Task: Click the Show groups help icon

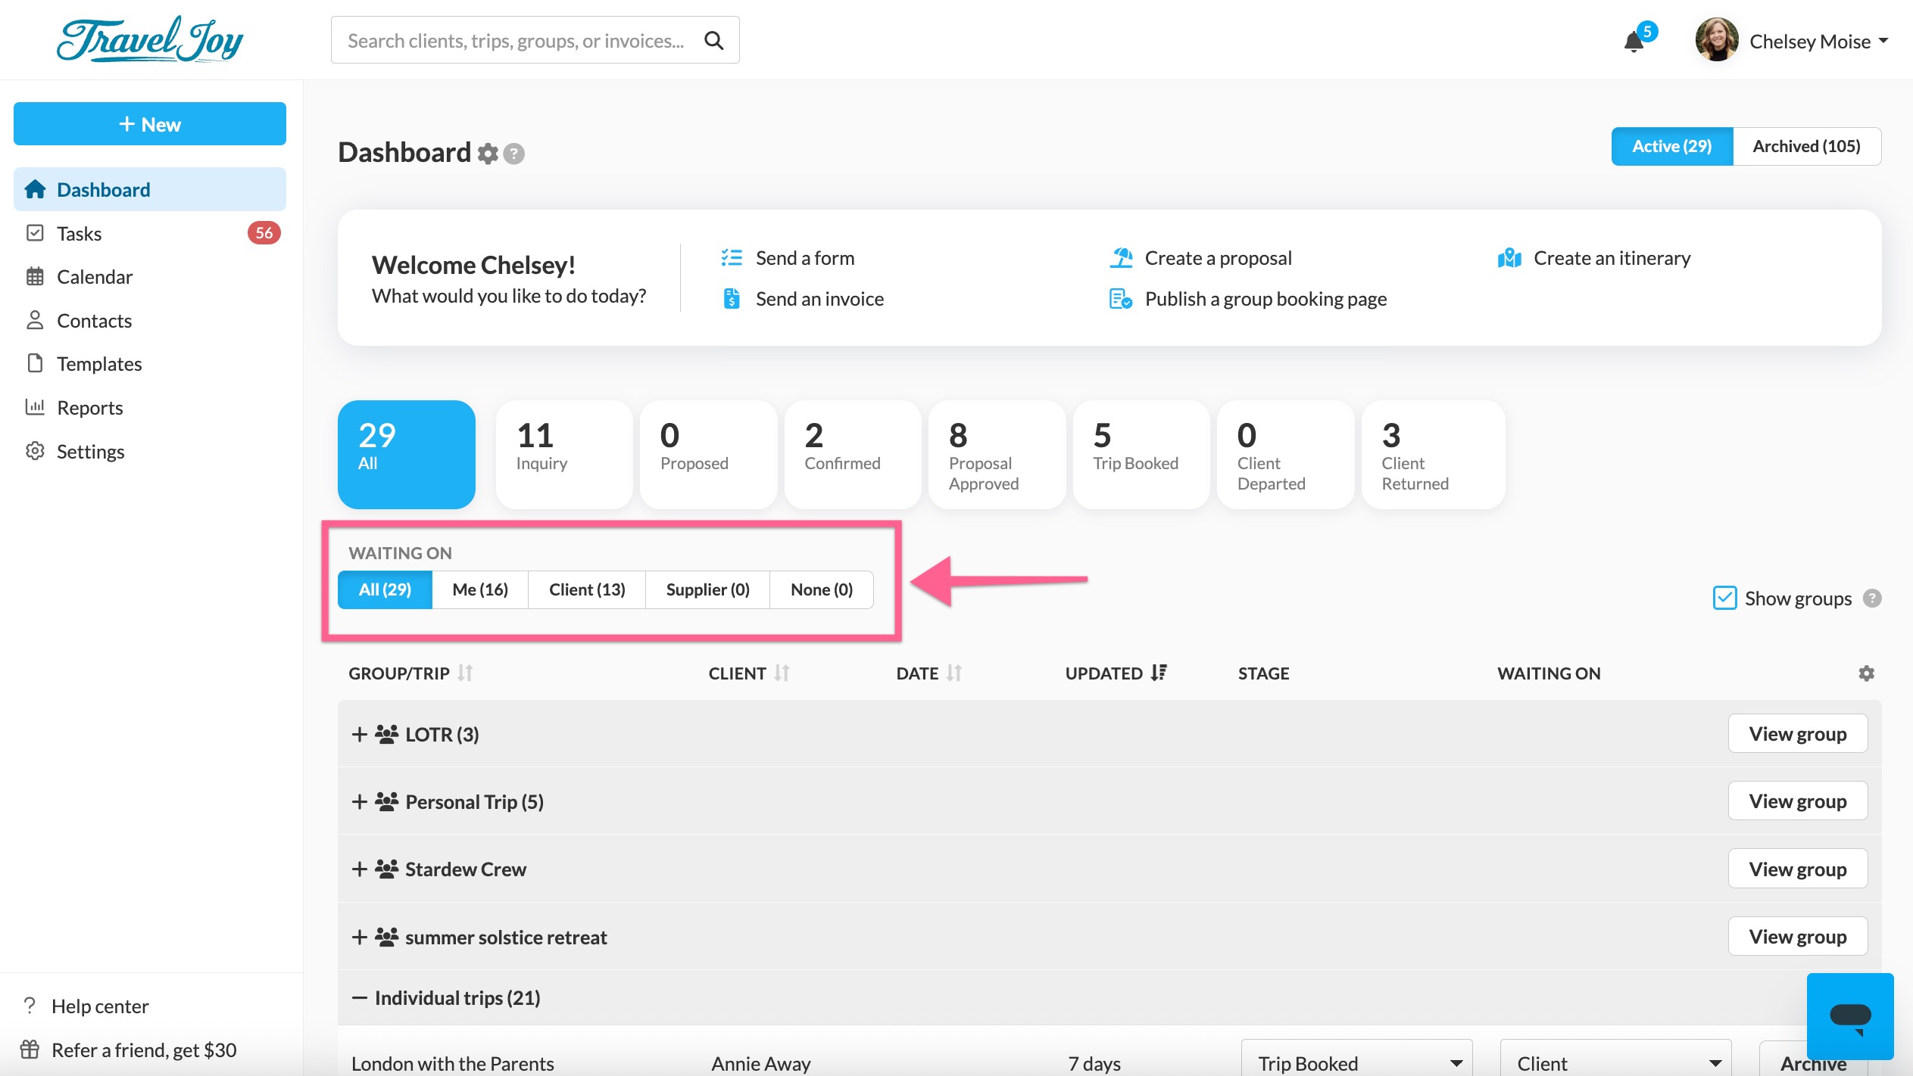Action: point(1872,599)
